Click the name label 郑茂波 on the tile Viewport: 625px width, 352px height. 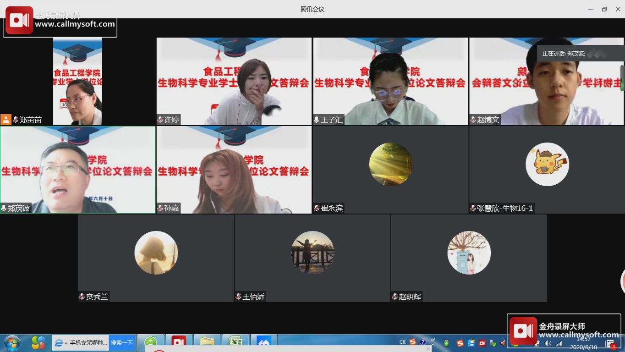click(19, 208)
